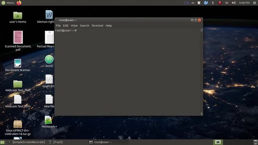Click the terminal prompt root@user:~#
258x145 pixels.
click(66, 31)
